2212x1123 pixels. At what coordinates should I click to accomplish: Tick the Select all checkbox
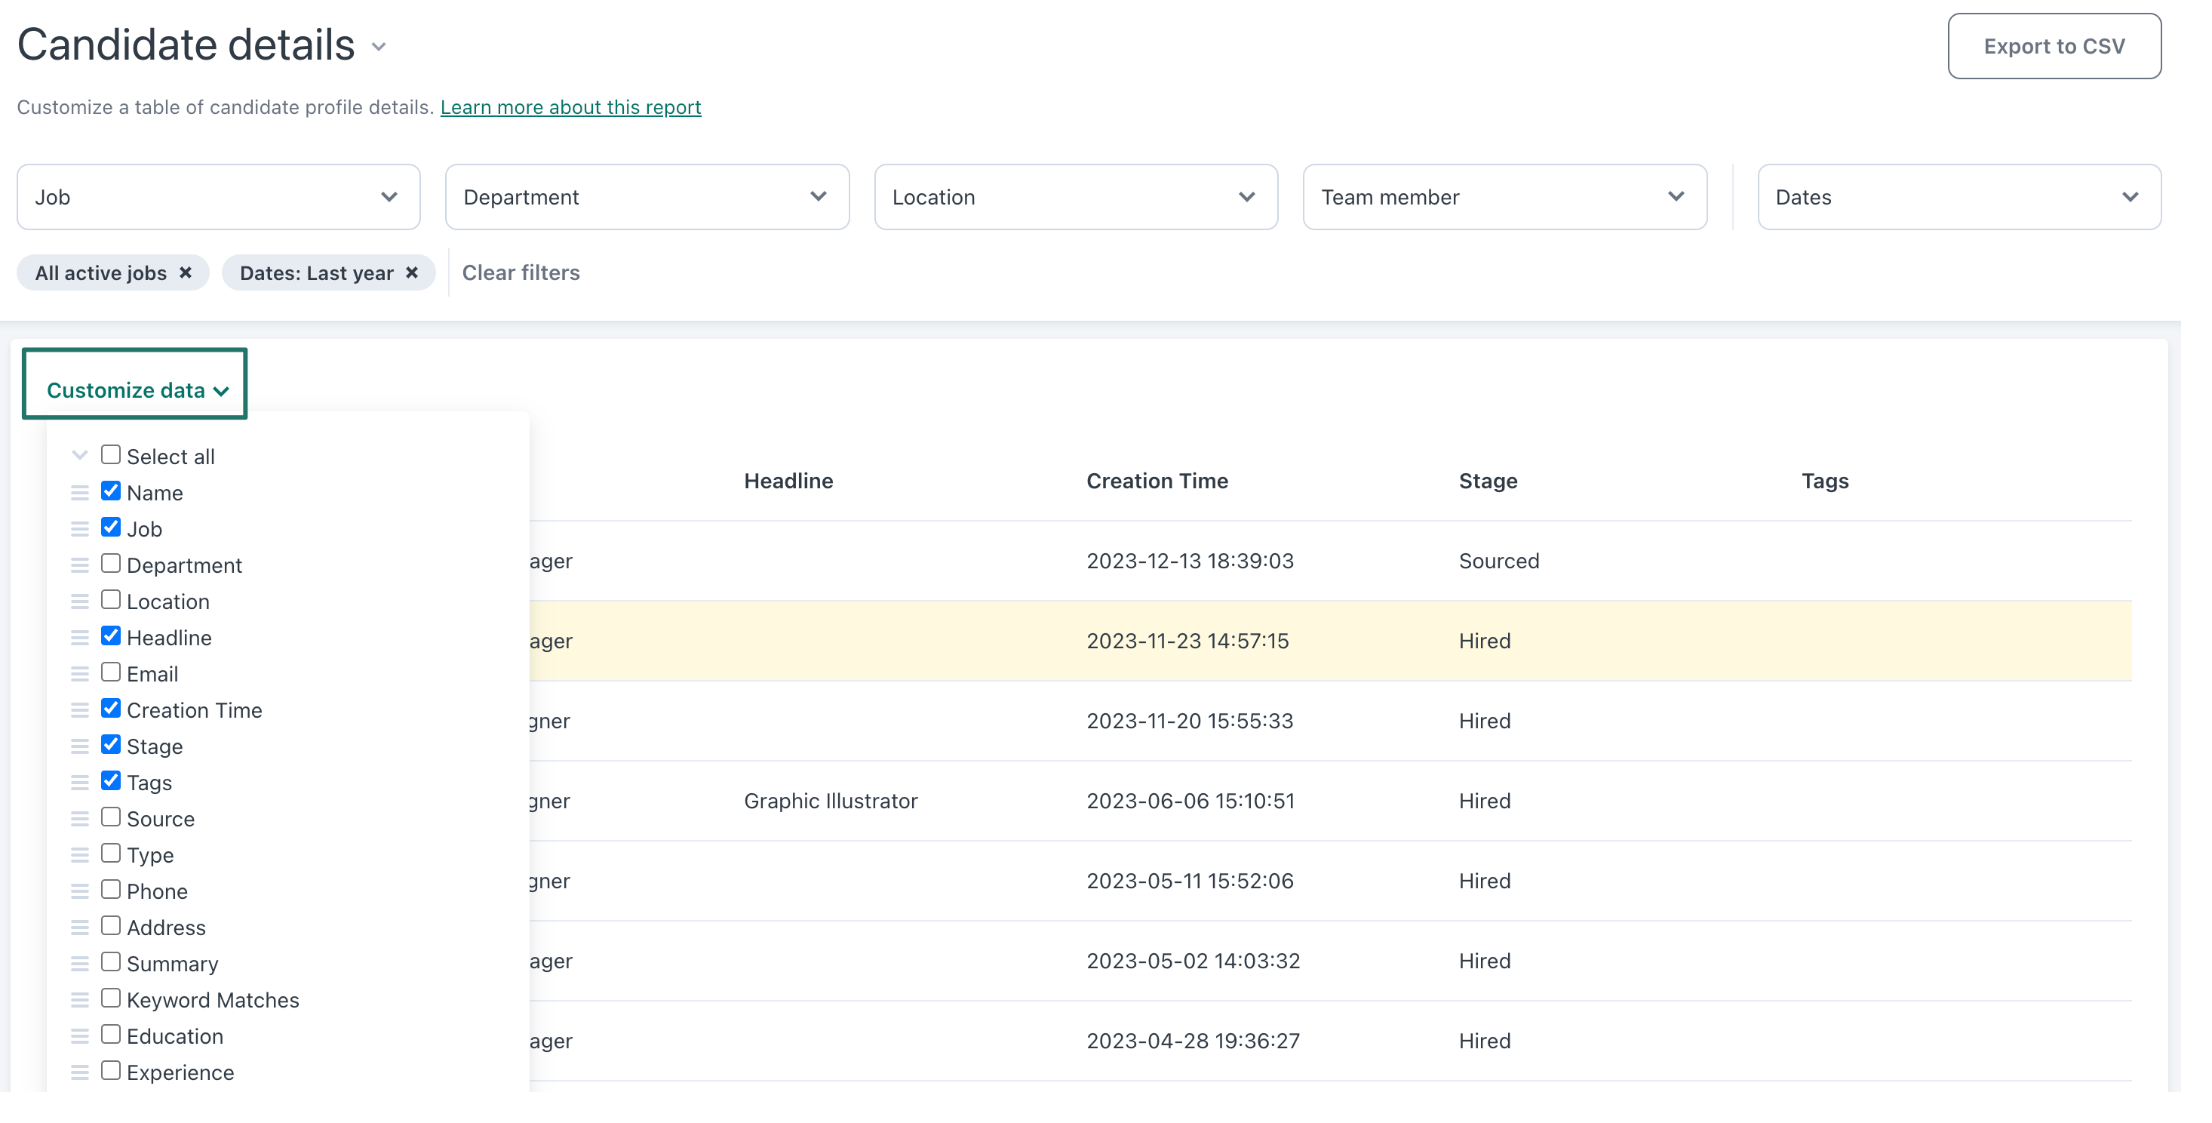click(x=111, y=454)
